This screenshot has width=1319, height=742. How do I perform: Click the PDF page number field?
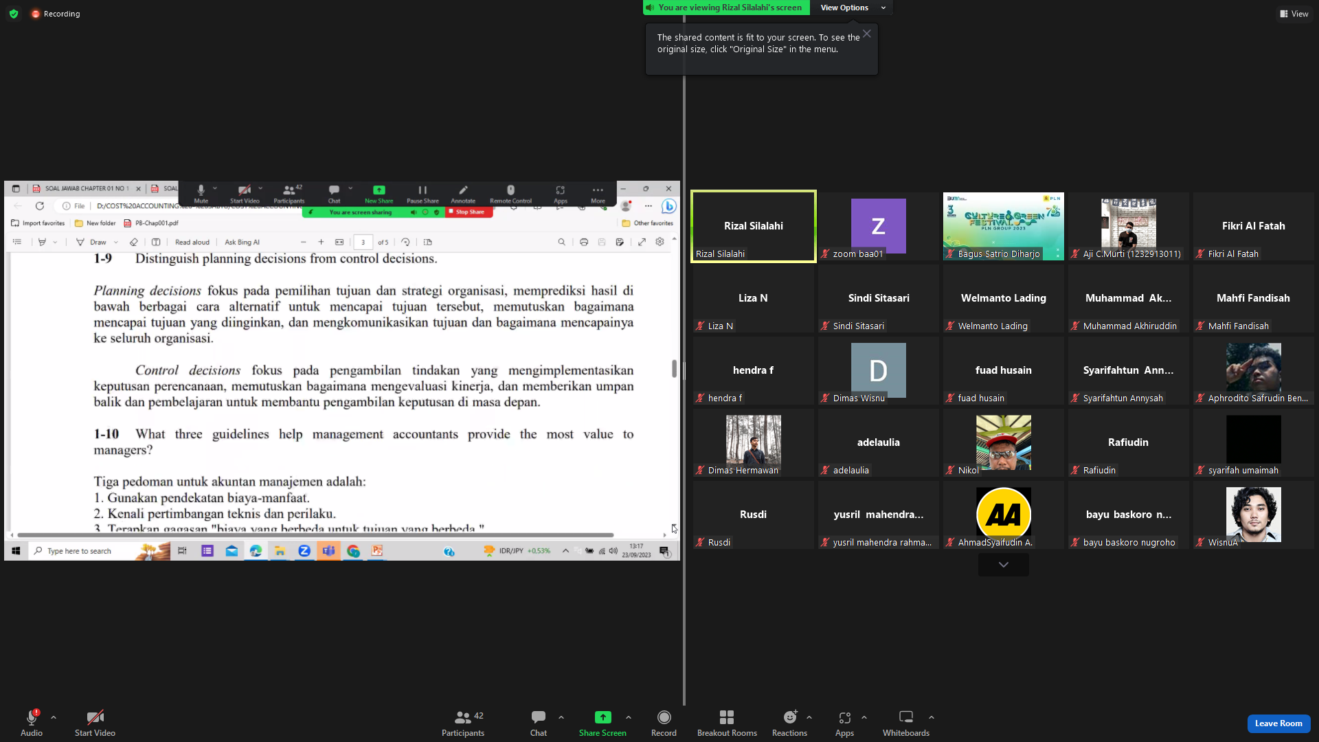pos(363,242)
